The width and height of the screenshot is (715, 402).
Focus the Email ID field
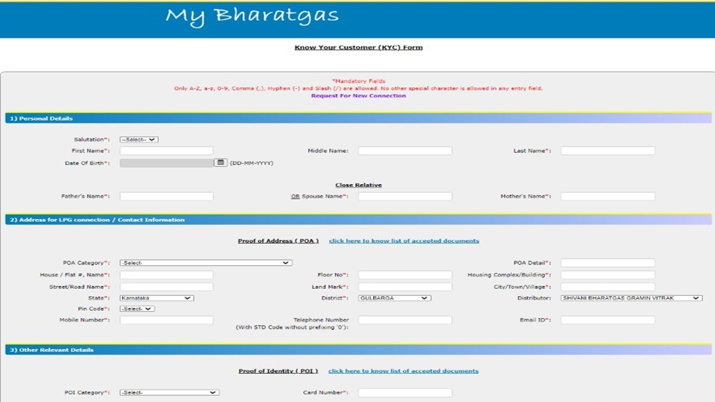click(608, 320)
